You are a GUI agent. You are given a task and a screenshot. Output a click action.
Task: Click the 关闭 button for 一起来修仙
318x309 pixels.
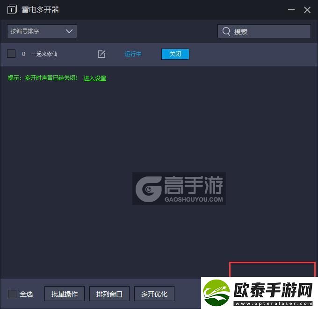175,54
